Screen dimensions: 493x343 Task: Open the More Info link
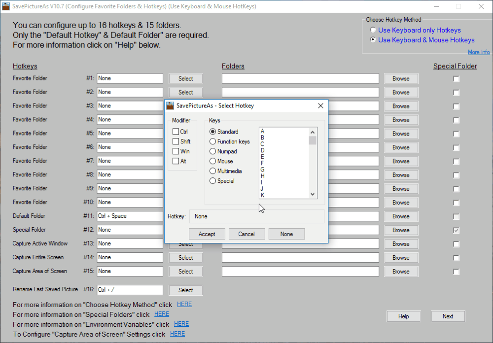click(479, 52)
